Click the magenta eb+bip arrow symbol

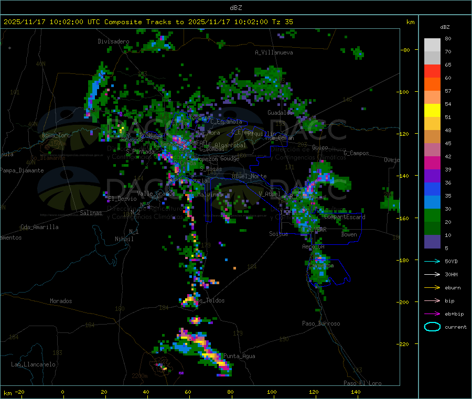[x=432, y=314]
